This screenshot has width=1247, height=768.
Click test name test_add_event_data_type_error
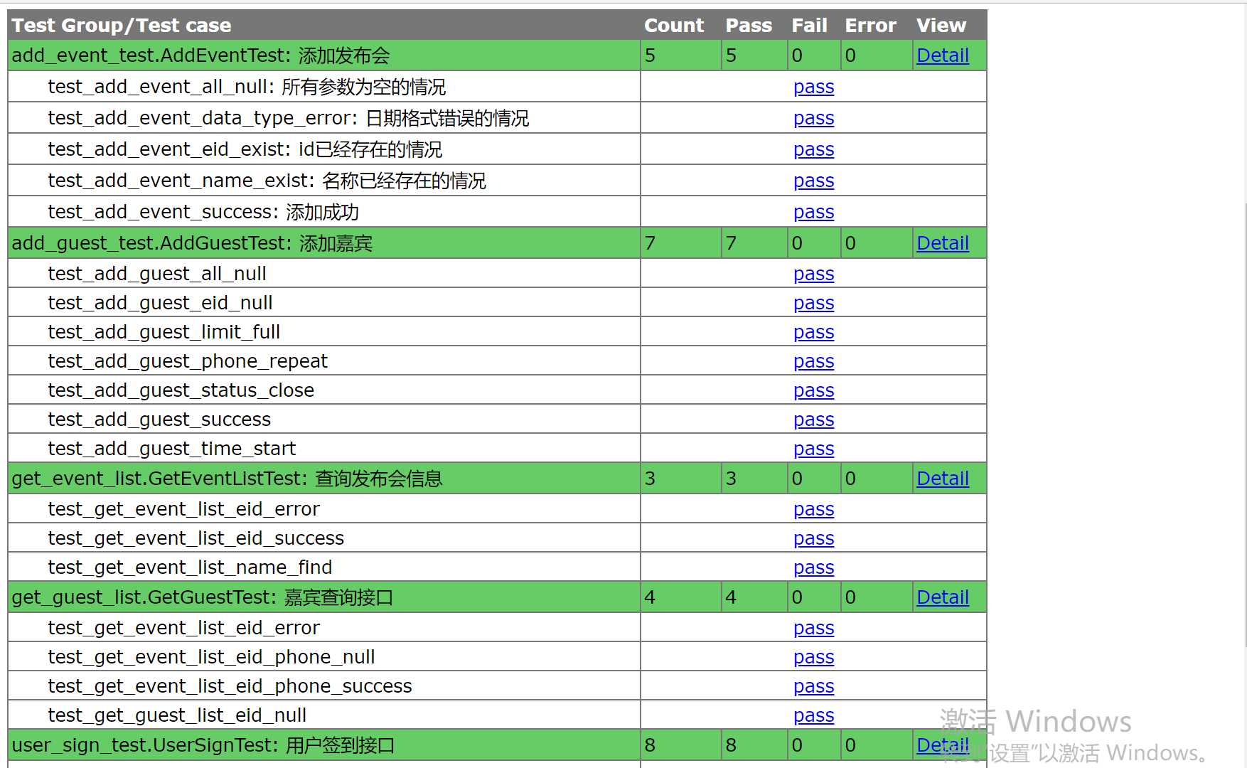[289, 118]
